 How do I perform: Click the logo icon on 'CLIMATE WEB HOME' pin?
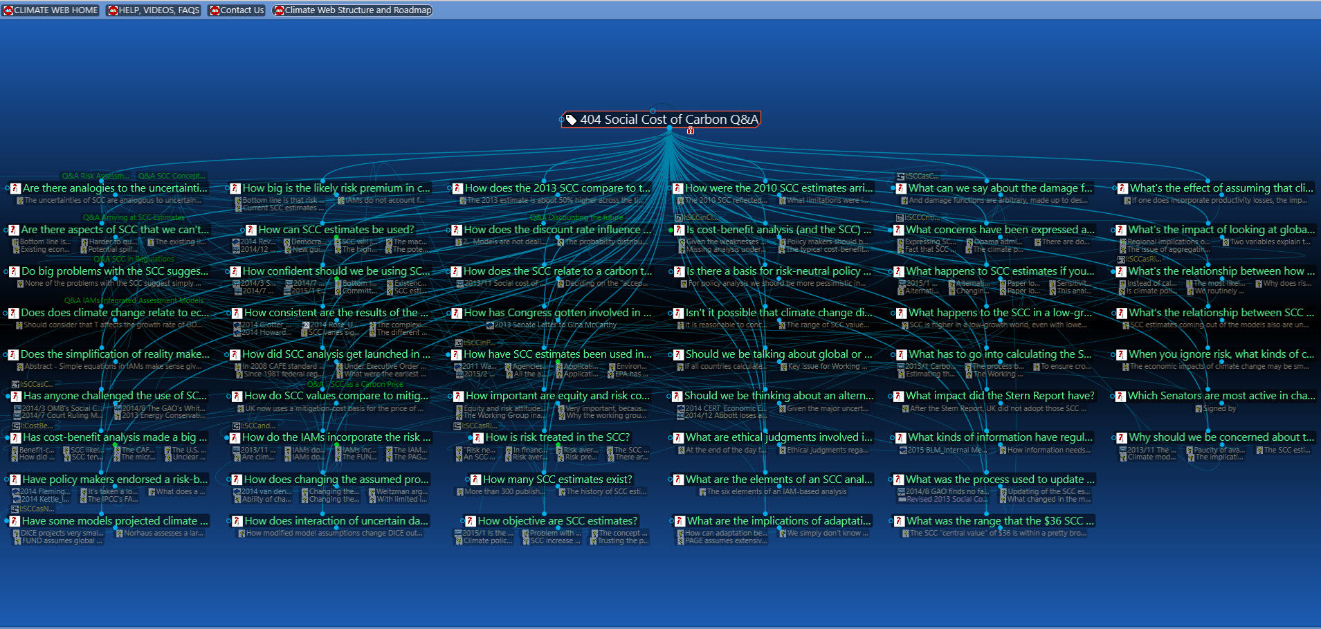pos(9,10)
